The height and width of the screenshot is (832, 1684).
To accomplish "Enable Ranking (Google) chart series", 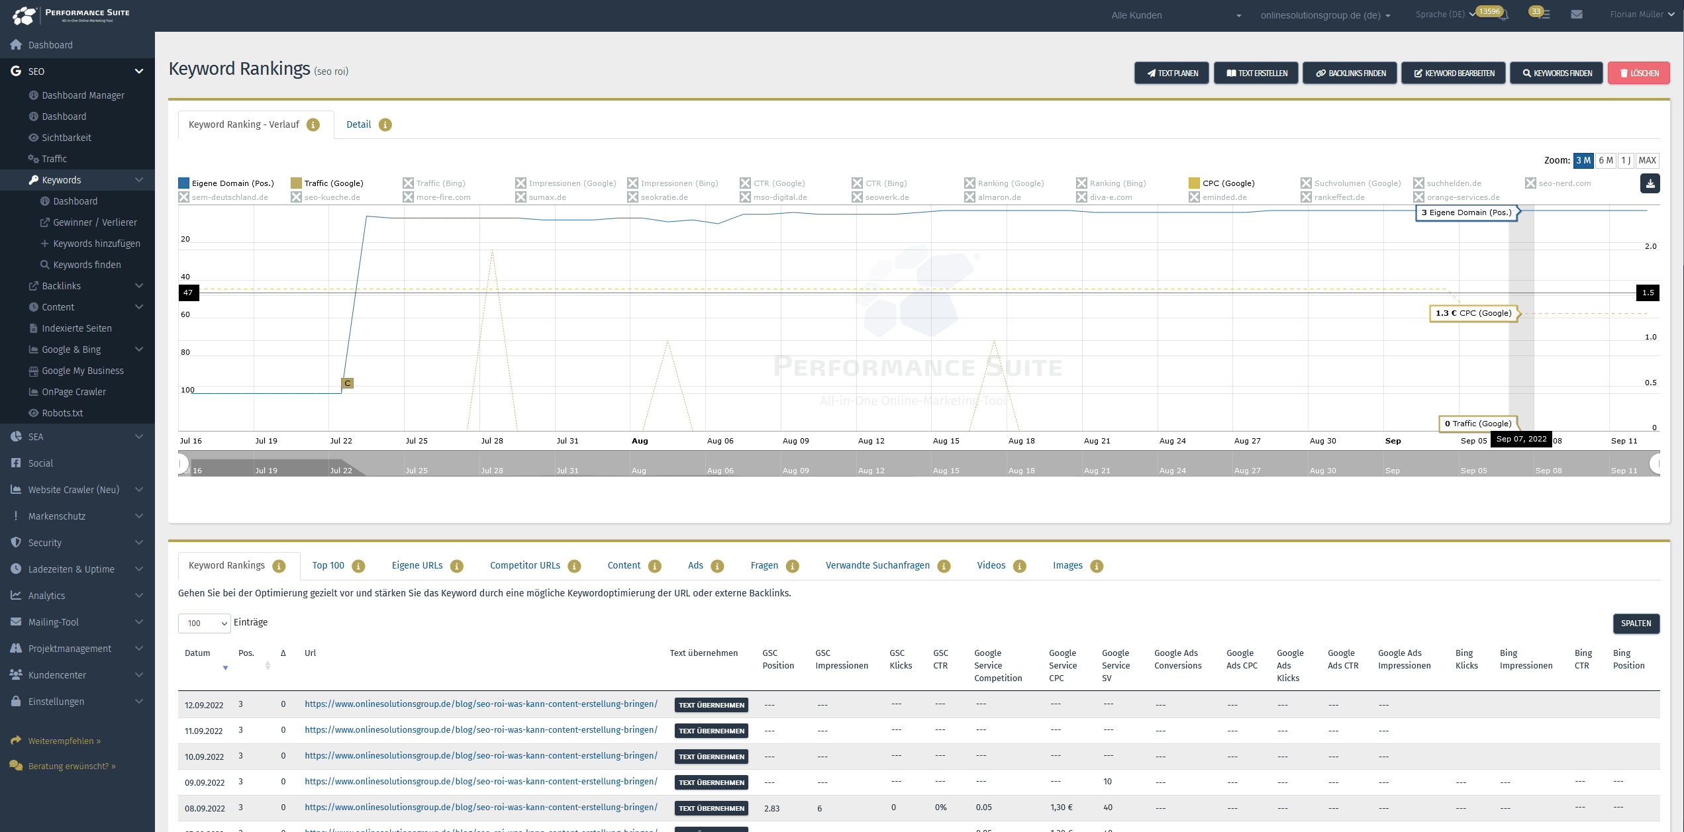I will tap(1004, 183).
